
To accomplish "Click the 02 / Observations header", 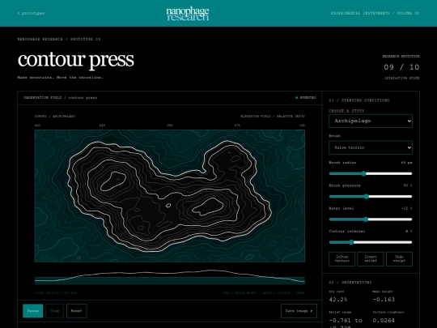I will pyautogui.click(x=350, y=283).
